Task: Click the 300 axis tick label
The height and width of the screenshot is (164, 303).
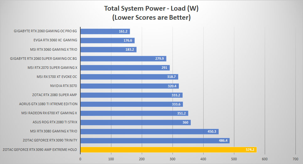Action: click(x=173, y=159)
